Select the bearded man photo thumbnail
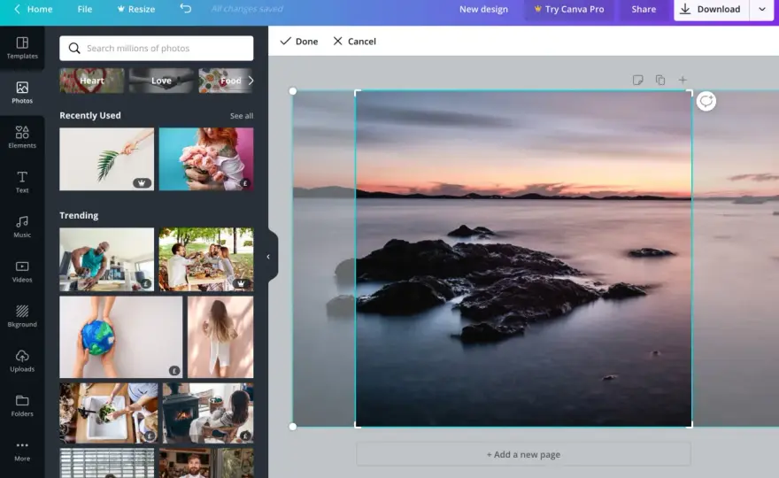The image size is (779, 478). coord(206,463)
